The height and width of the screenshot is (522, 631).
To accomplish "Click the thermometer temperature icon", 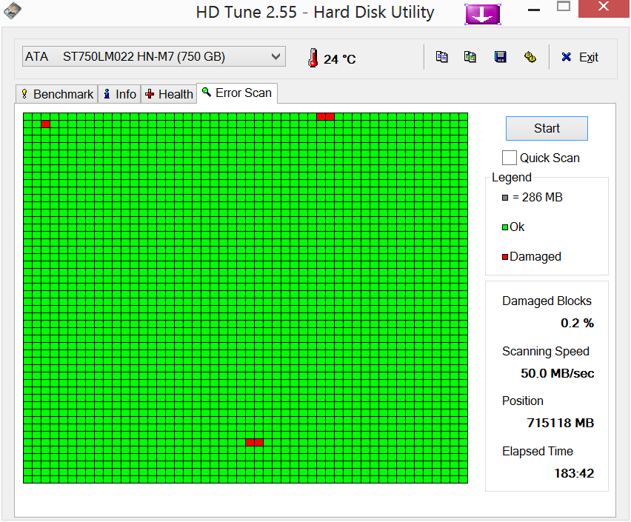I will pyautogui.click(x=313, y=58).
